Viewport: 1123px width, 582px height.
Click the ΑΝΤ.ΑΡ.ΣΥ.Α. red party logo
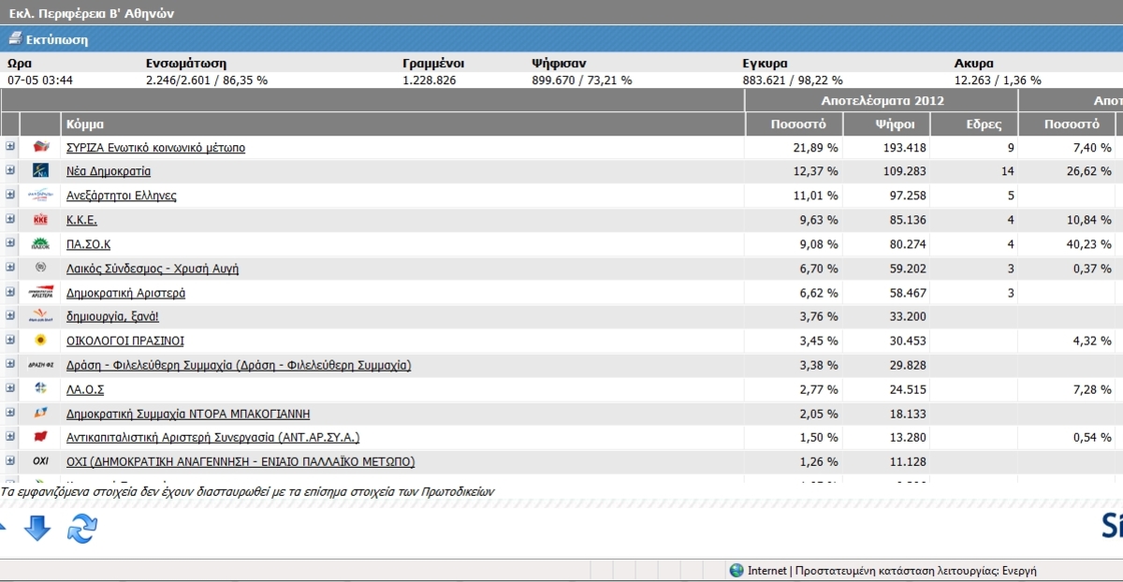[40, 437]
